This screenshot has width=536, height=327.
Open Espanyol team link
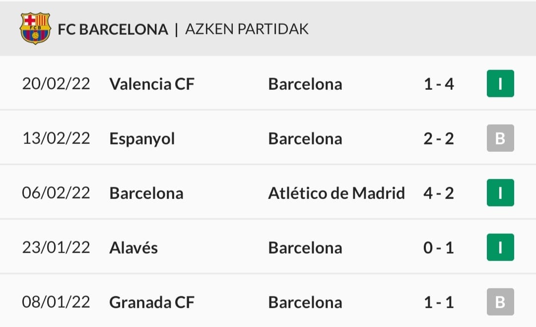[142, 138]
